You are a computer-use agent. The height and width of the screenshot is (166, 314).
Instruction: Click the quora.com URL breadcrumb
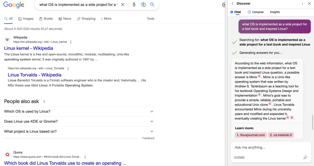(47, 157)
